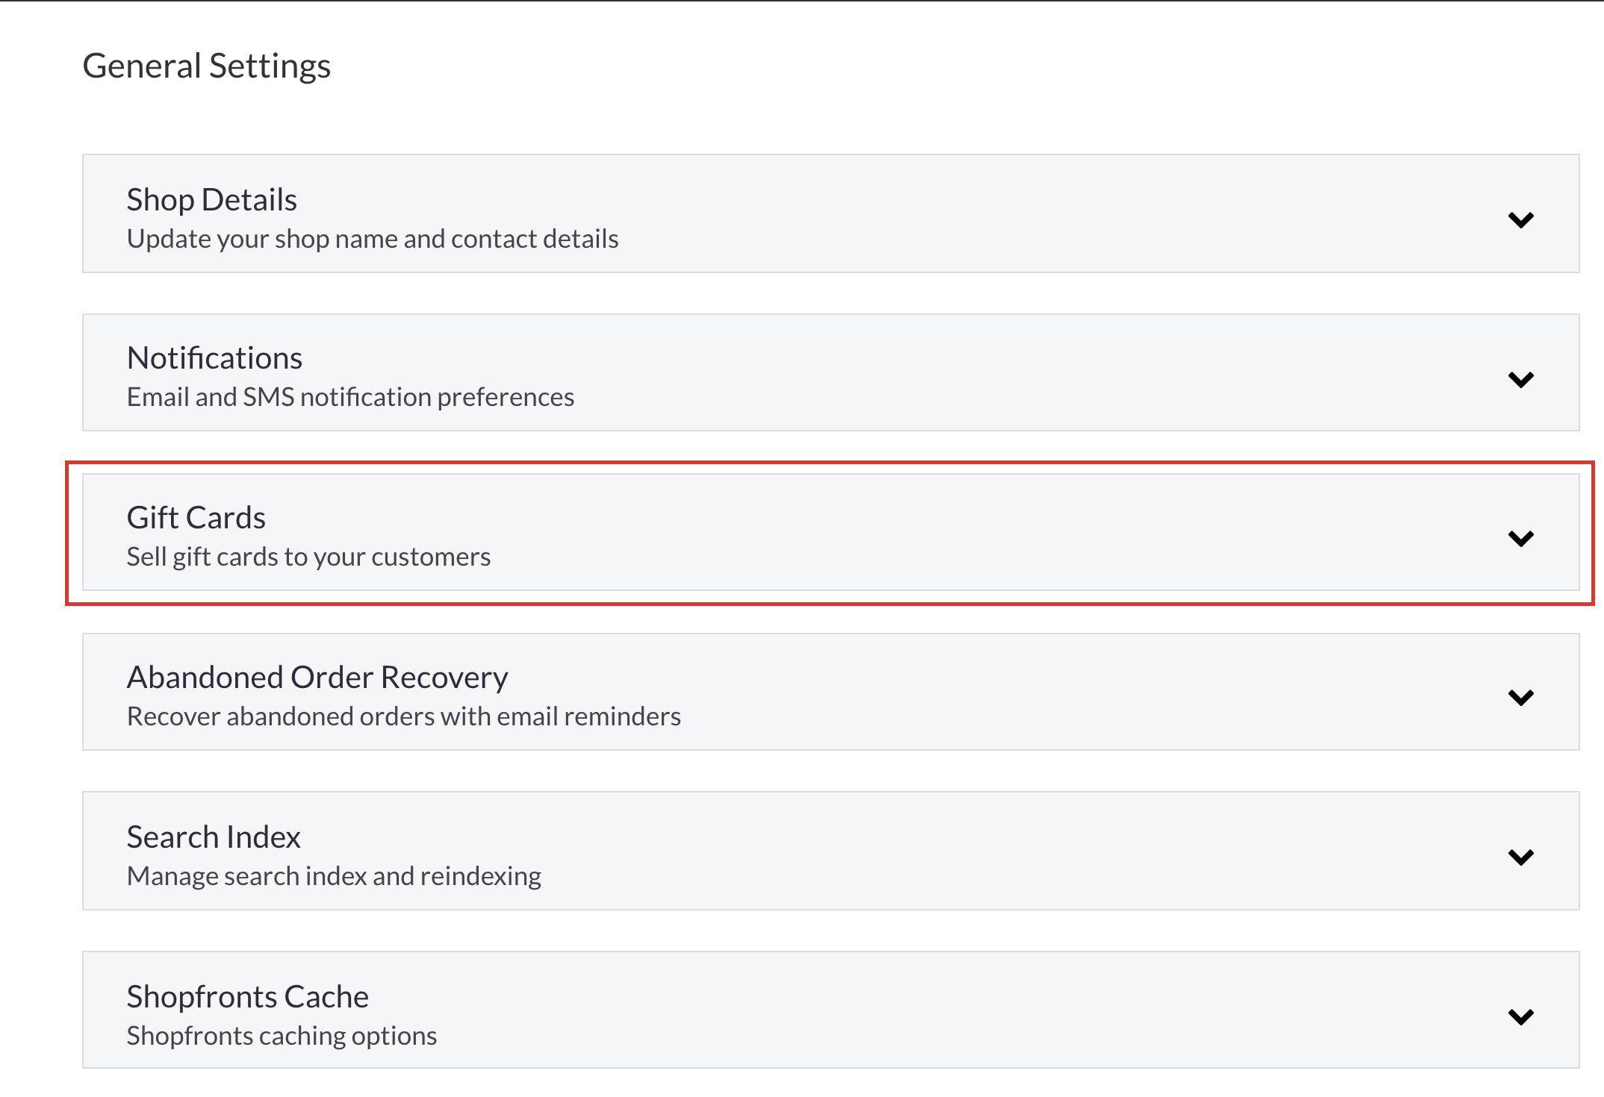Open the Search Index panel
Screen dimensions: 1604x1097
click(x=830, y=851)
